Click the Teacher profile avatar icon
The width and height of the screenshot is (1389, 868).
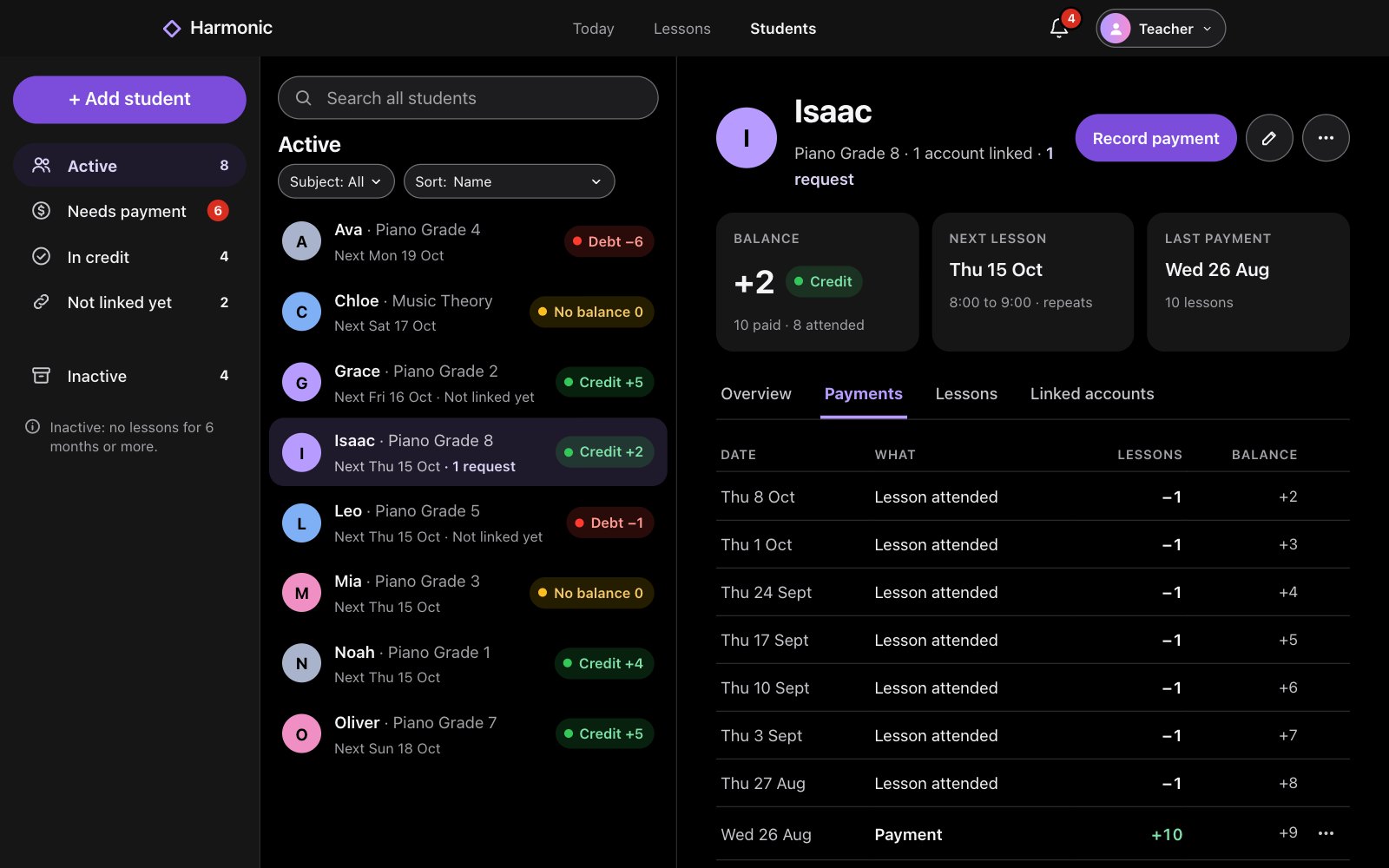(x=1115, y=29)
